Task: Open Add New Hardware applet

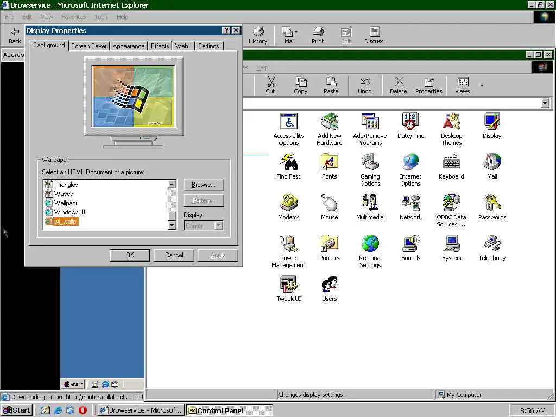Action: pos(330,129)
